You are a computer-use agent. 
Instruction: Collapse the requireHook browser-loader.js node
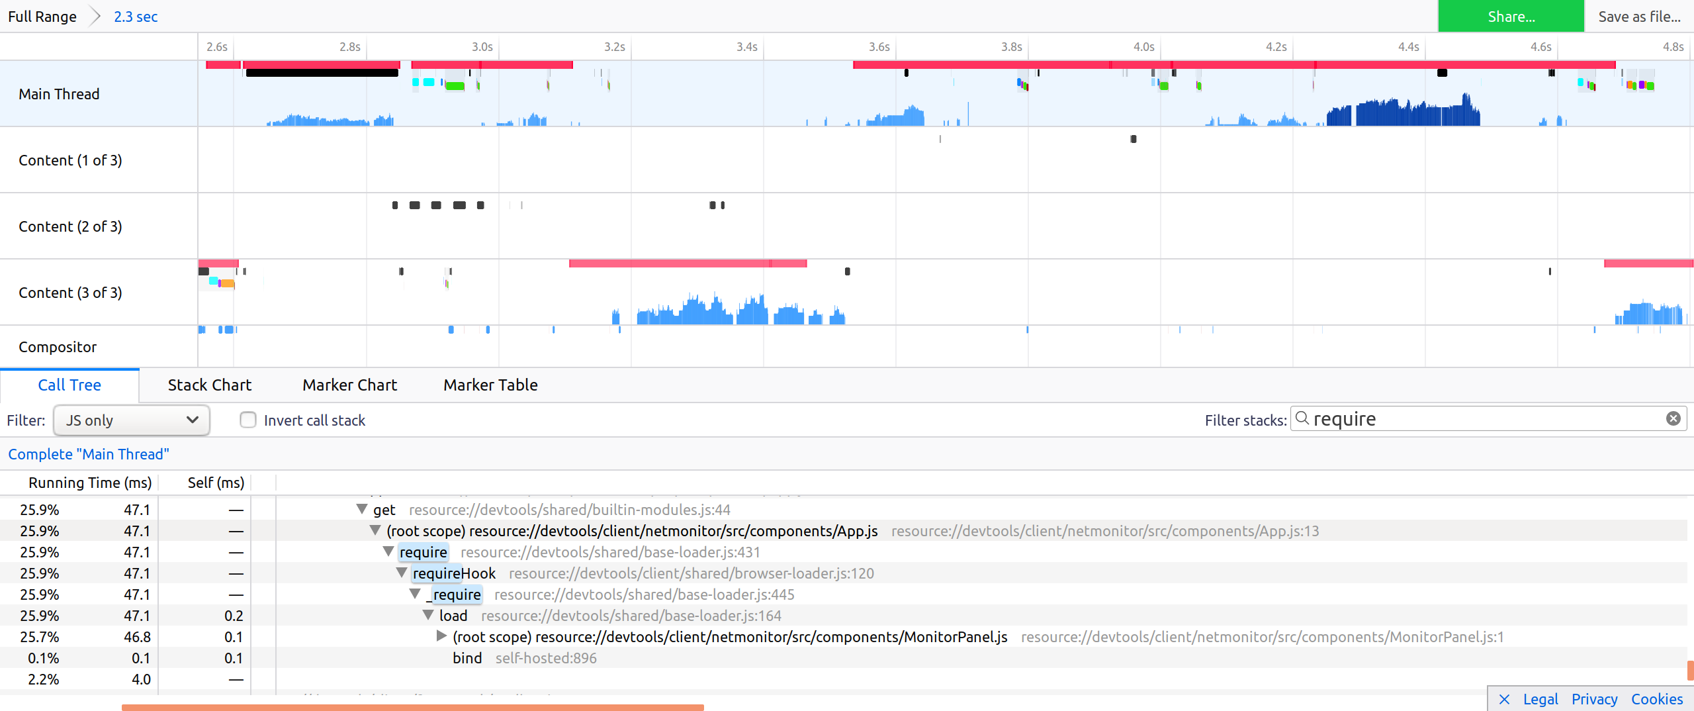402,573
